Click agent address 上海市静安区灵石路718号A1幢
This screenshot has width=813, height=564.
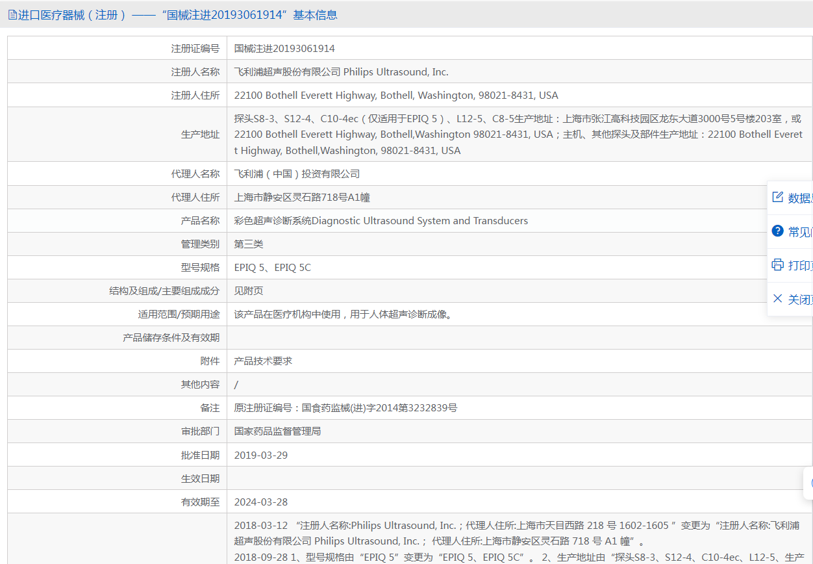(x=302, y=197)
